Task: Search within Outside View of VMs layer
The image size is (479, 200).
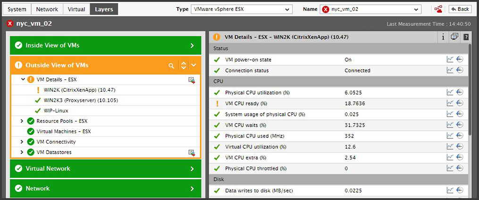Action: pos(171,65)
